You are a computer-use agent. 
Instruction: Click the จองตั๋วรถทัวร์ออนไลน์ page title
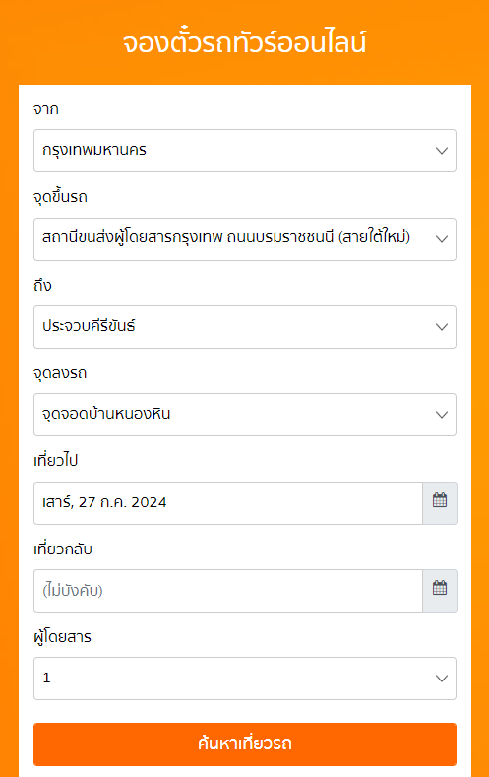(244, 42)
